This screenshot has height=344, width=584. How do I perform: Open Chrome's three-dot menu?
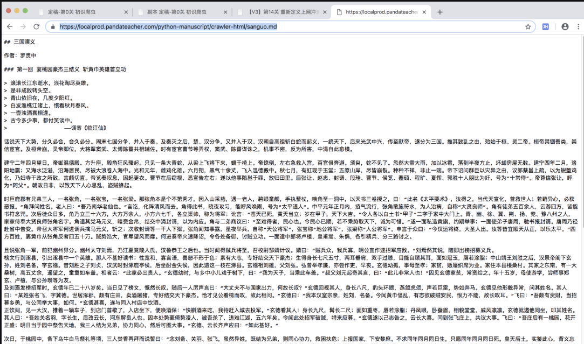[x=578, y=27]
